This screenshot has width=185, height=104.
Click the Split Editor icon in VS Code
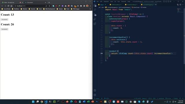(x=180, y=5)
